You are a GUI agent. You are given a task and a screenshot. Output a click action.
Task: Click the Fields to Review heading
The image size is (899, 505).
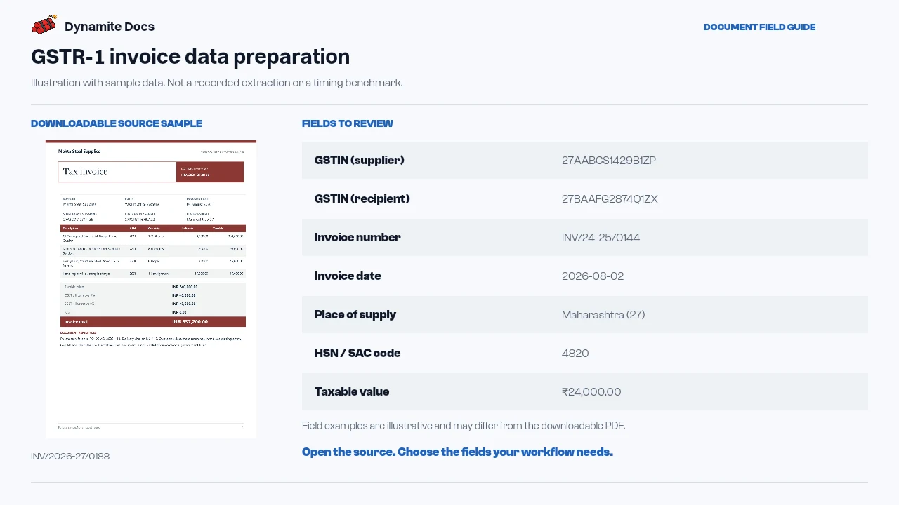[x=348, y=123]
